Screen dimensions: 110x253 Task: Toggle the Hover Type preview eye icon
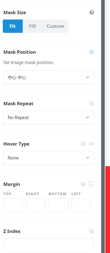pyautogui.click(x=91, y=144)
